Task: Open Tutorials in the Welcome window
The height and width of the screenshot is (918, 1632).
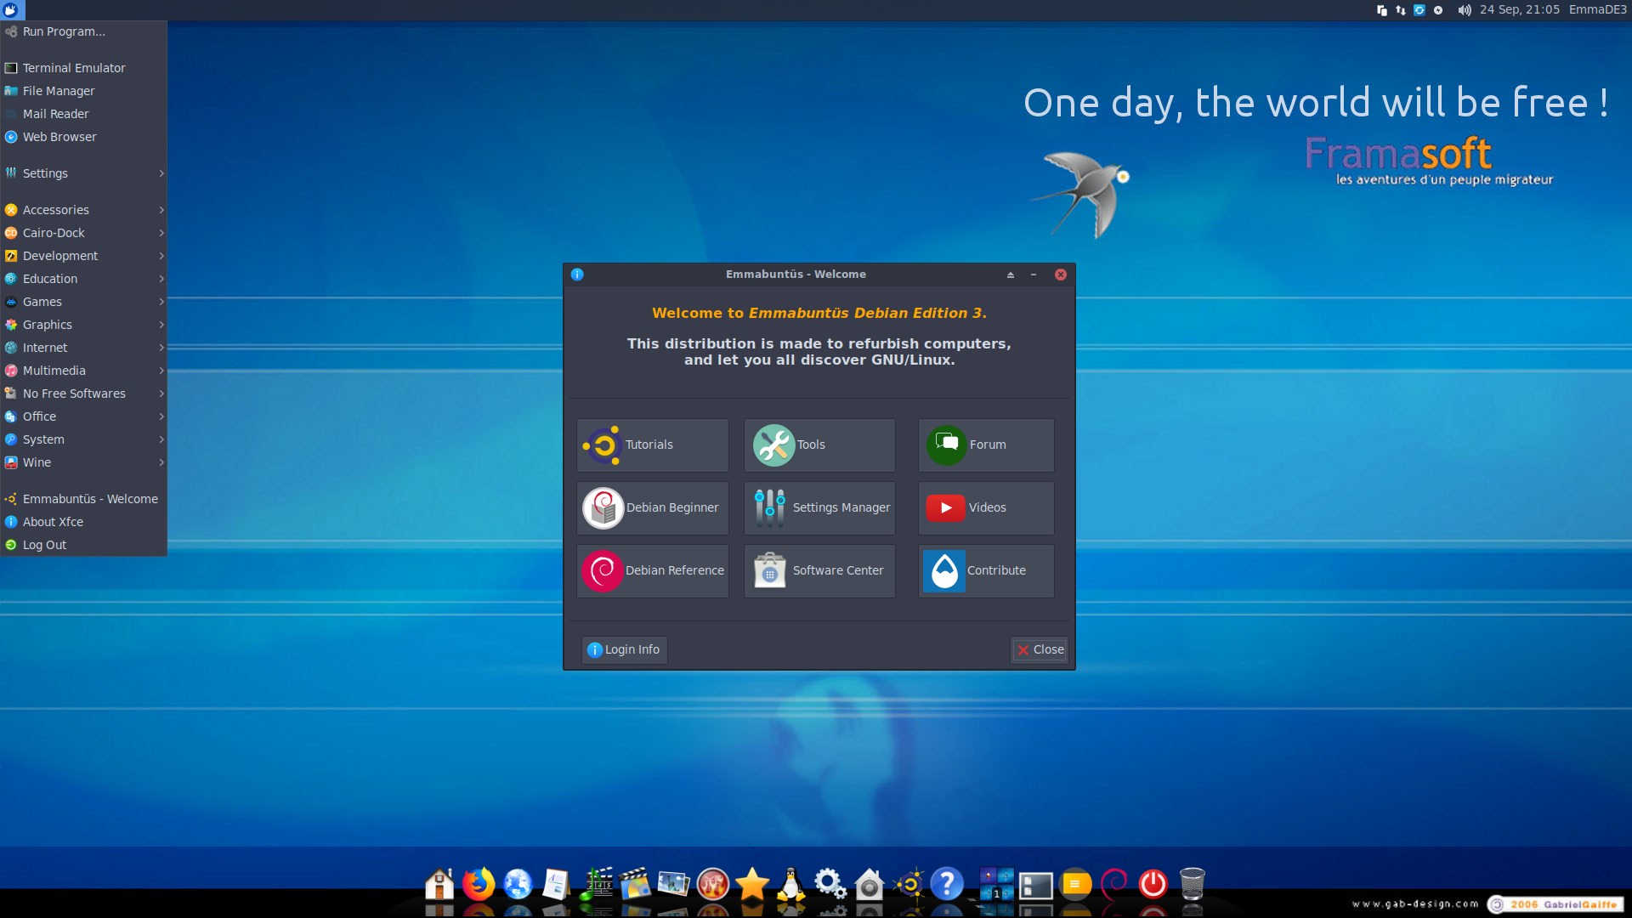Action: 652,445
